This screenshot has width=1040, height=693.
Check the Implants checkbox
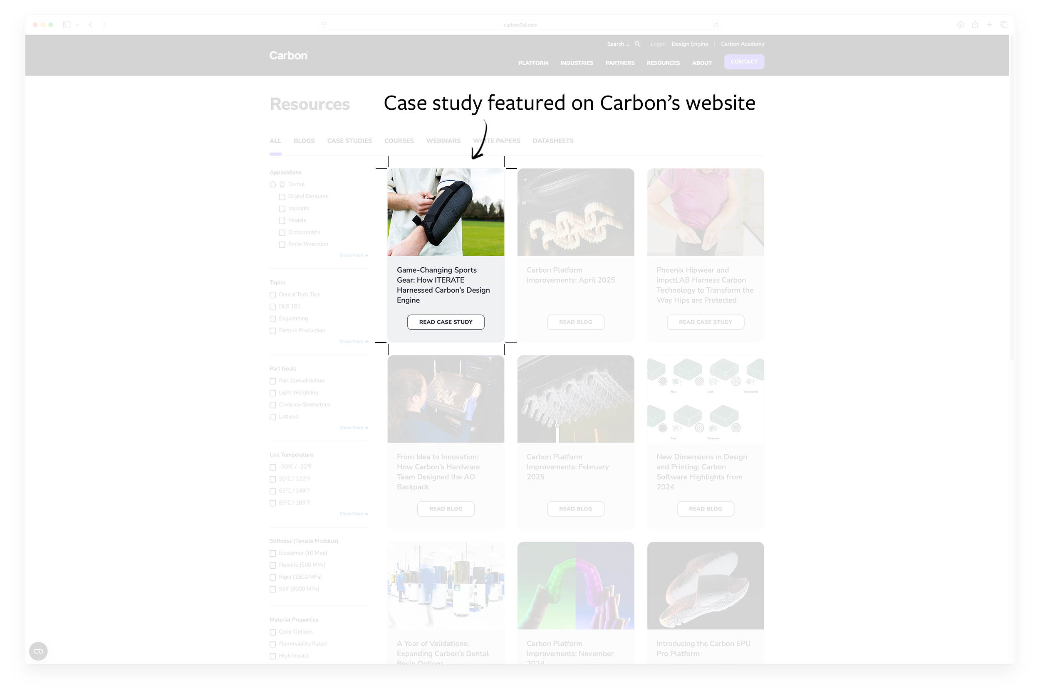pyautogui.click(x=282, y=209)
